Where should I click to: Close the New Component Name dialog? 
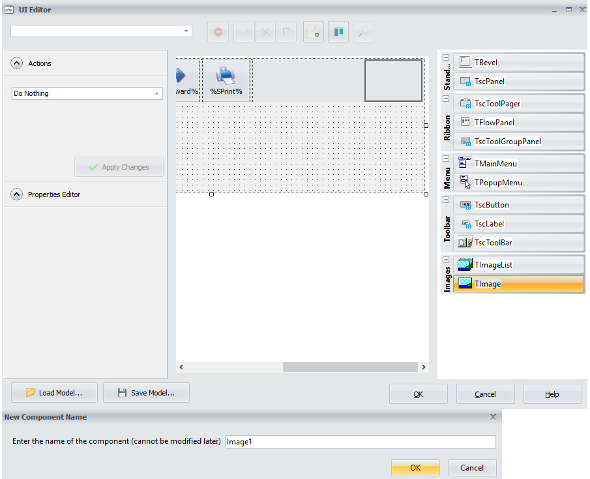click(x=493, y=416)
